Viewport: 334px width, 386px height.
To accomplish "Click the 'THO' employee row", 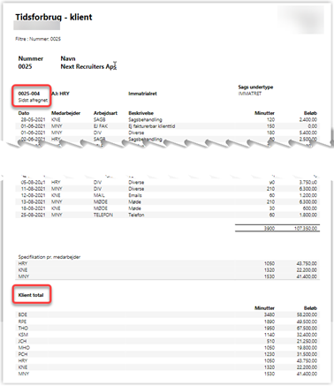I will click(167, 328).
